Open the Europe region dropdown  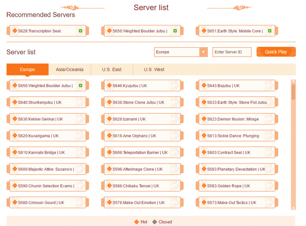(203, 52)
